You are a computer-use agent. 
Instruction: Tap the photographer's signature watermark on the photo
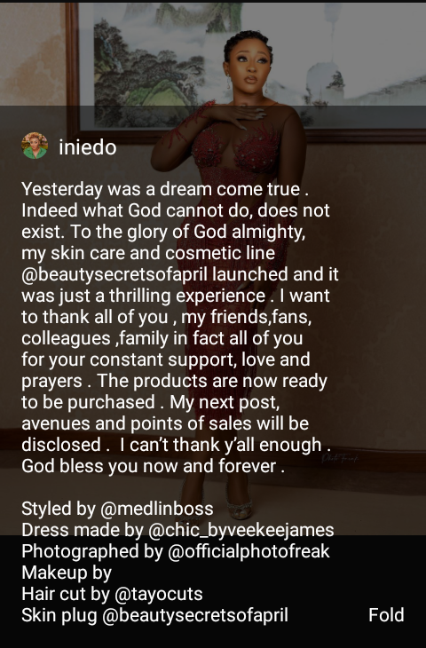[340, 458]
